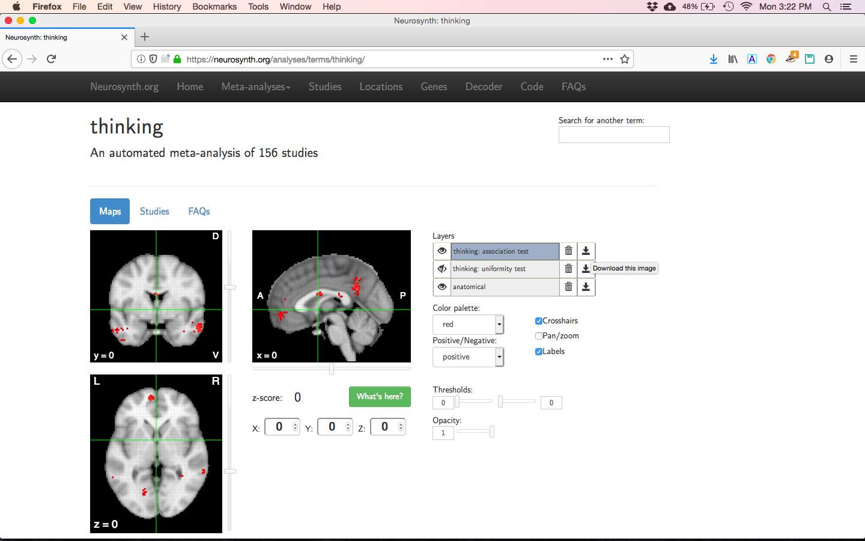865x541 pixels.
Task: Expand the Meta-analyses navigation menu
Action: coord(255,87)
